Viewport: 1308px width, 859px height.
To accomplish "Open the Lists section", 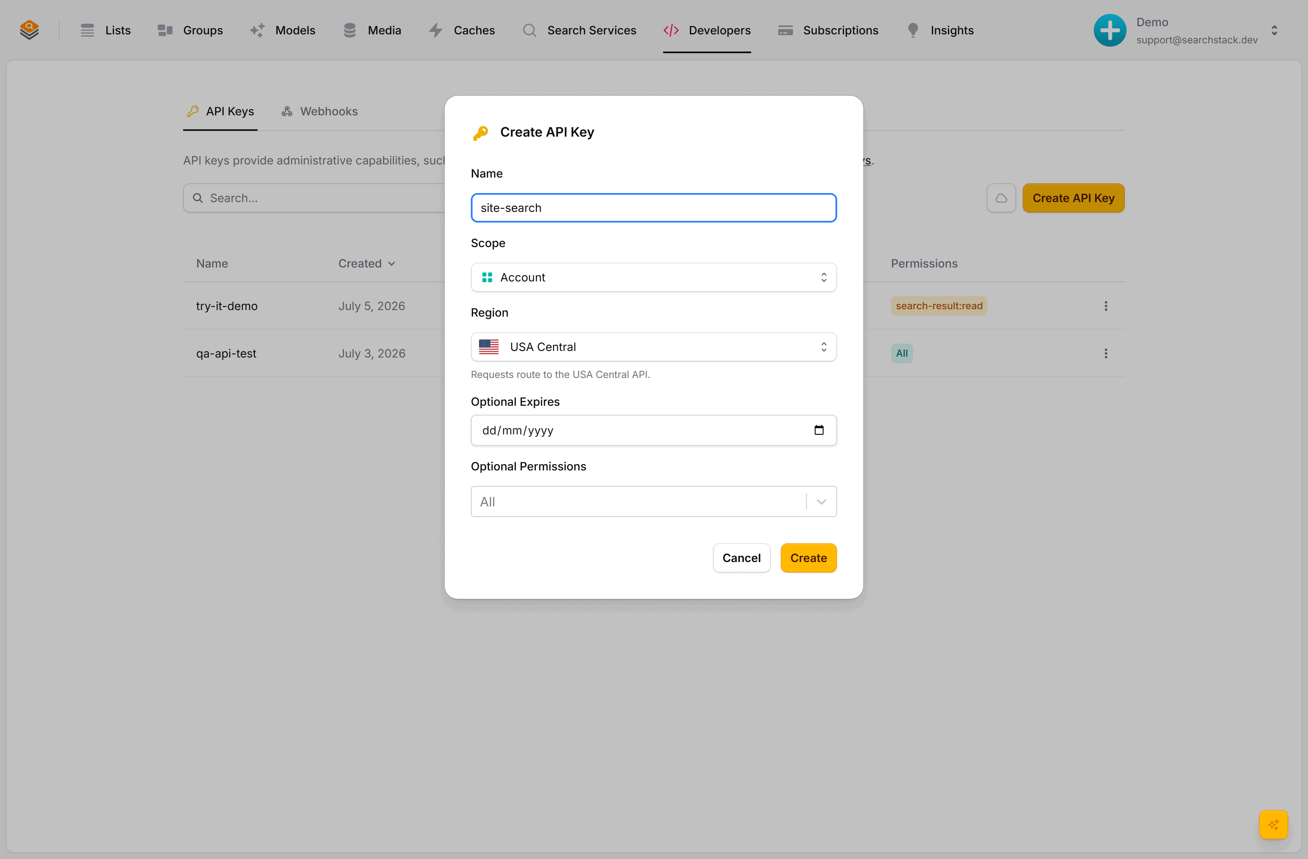I will click(x=105, y=30).
